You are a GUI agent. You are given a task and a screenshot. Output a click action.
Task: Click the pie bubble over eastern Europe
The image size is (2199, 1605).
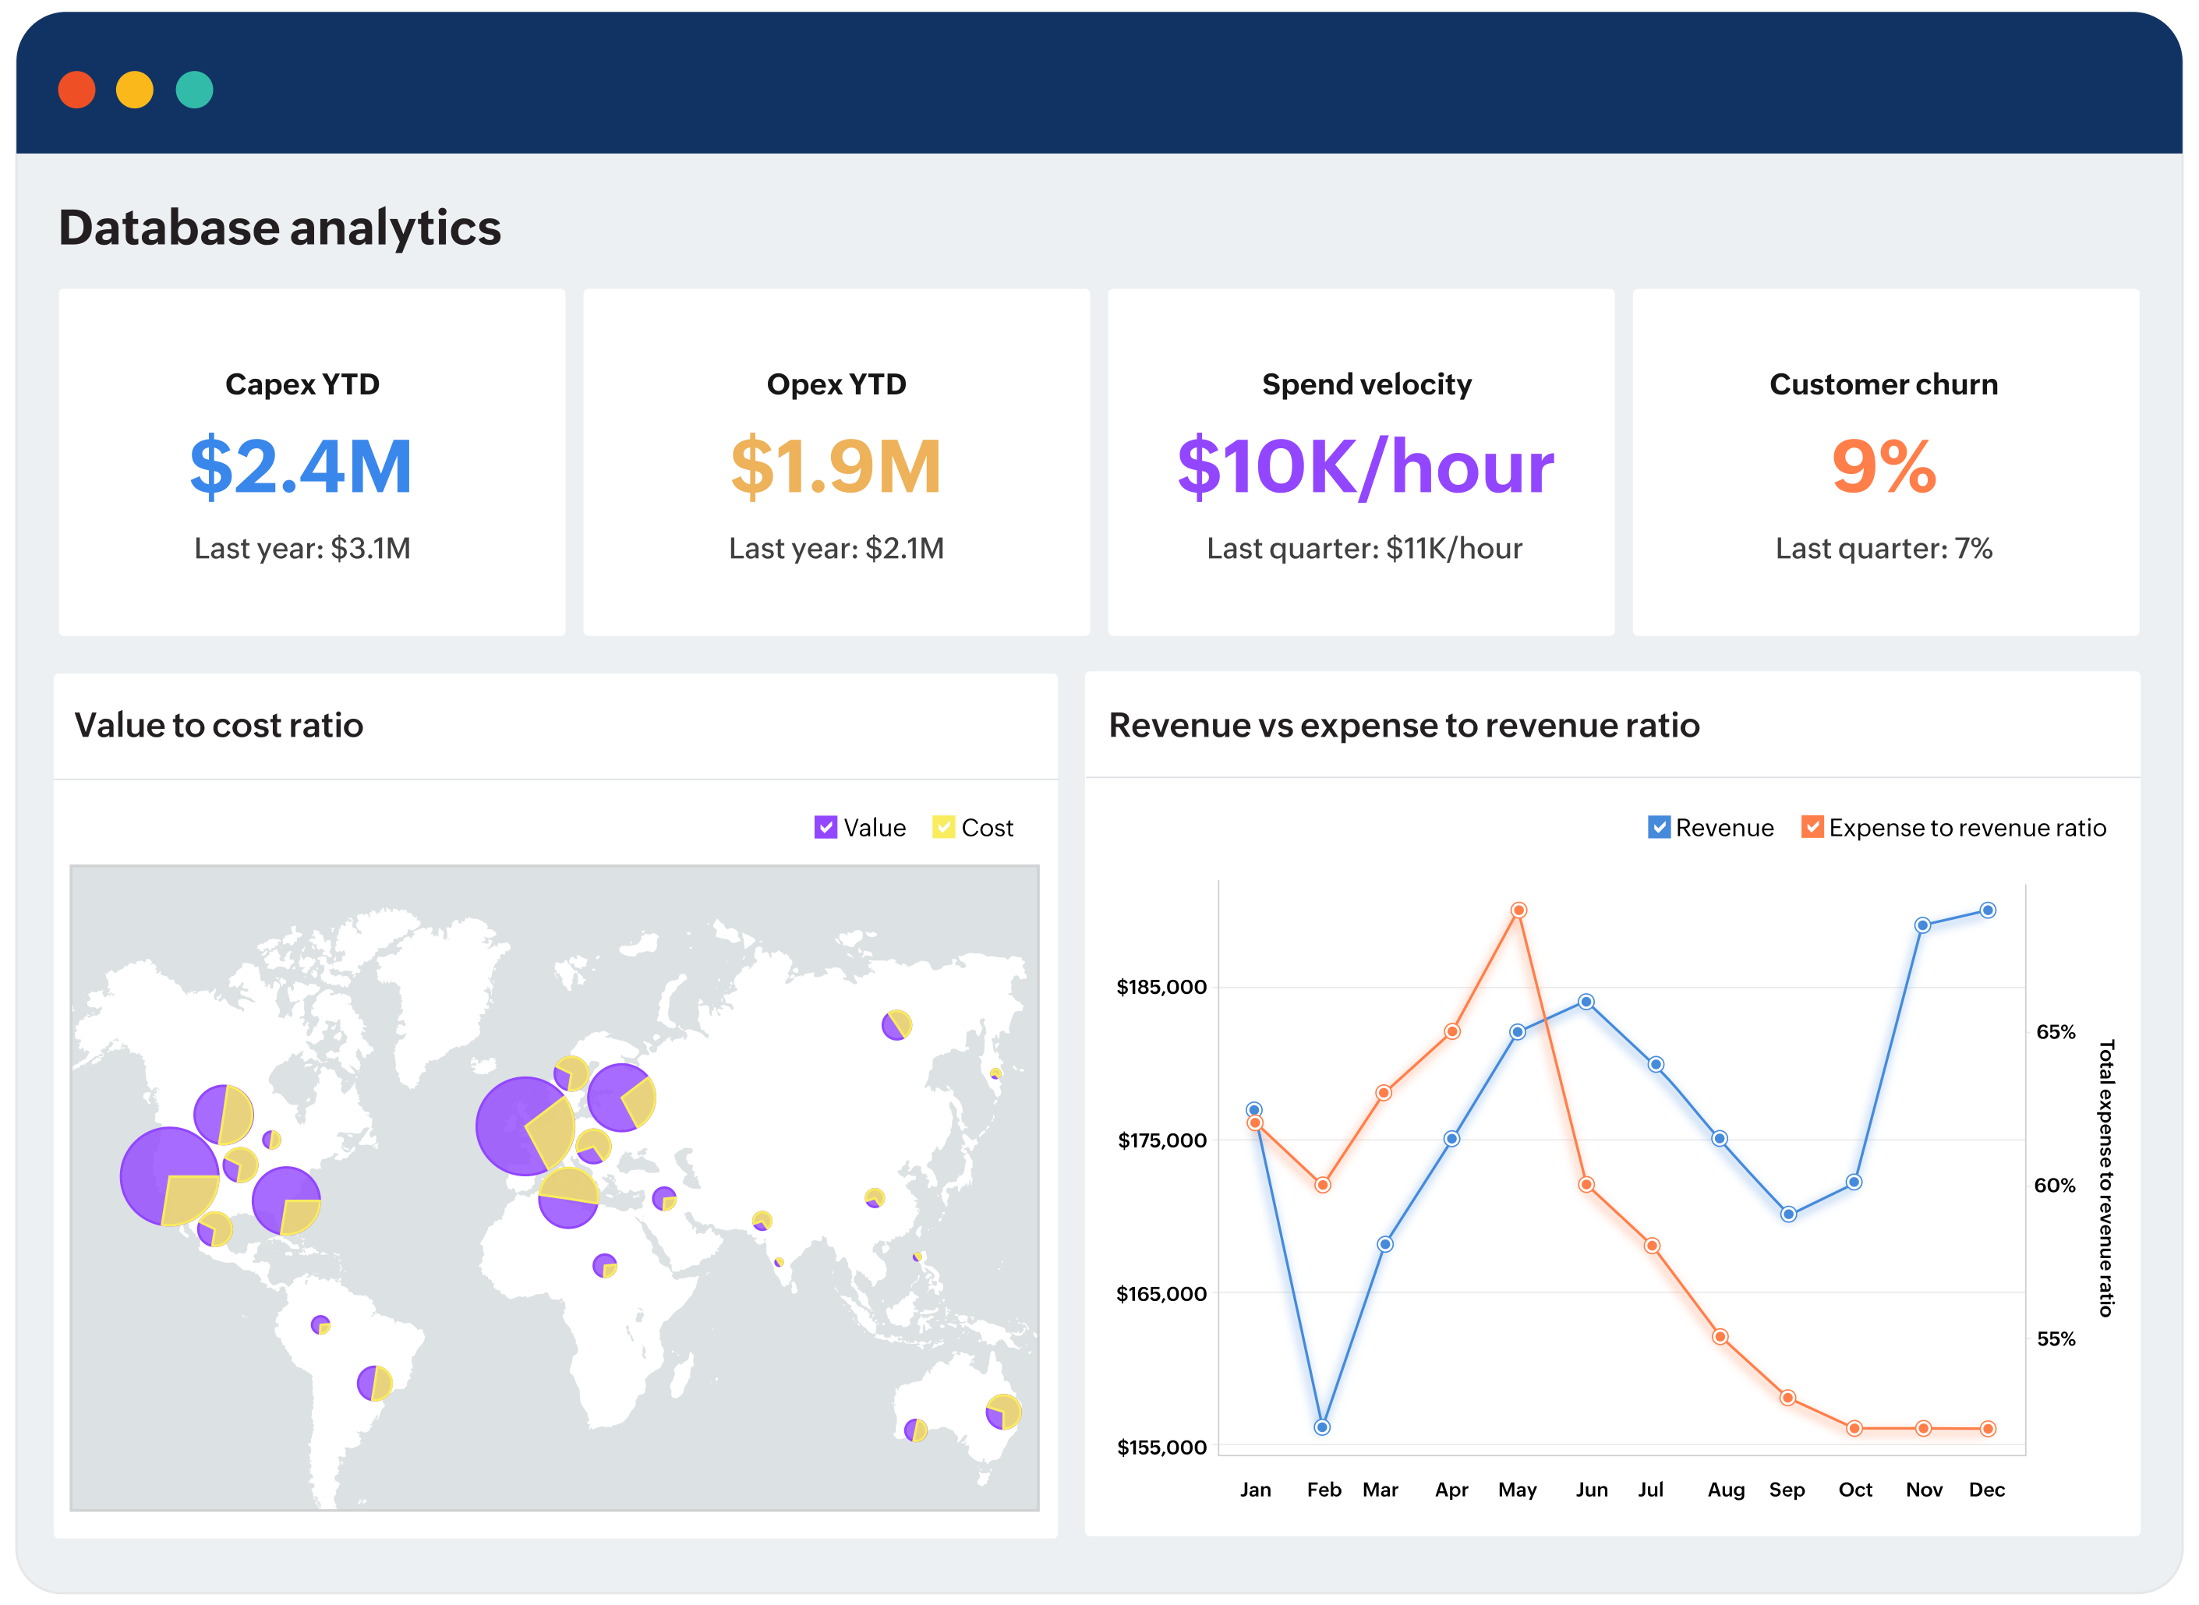click(x=620, y=1098)
